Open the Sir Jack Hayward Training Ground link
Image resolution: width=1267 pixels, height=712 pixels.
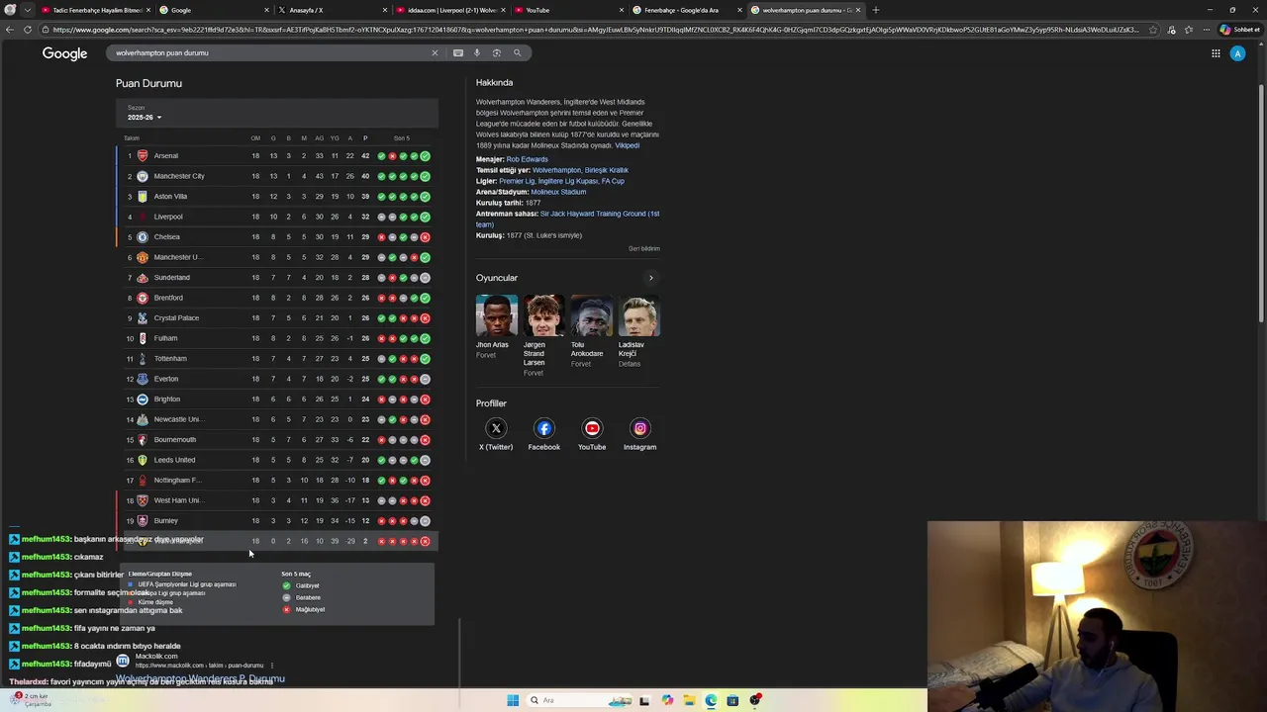[567, 219]
